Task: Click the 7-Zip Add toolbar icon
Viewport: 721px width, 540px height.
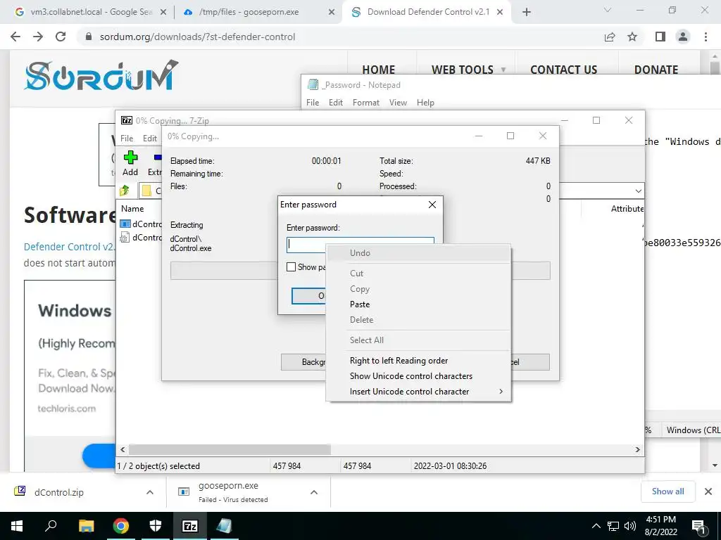Action: (130, 163)
